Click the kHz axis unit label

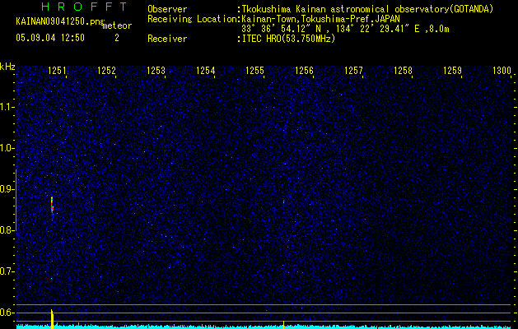pyautogui.click(x=7, y=67)
